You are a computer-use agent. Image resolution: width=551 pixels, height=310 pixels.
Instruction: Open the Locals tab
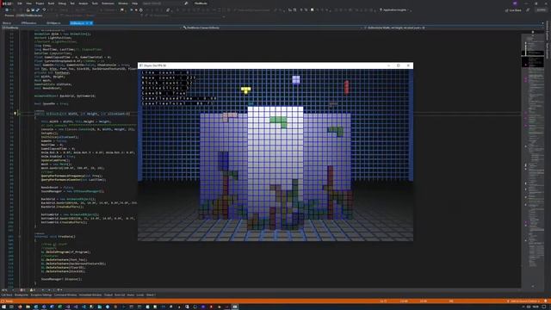coord(140,294)
